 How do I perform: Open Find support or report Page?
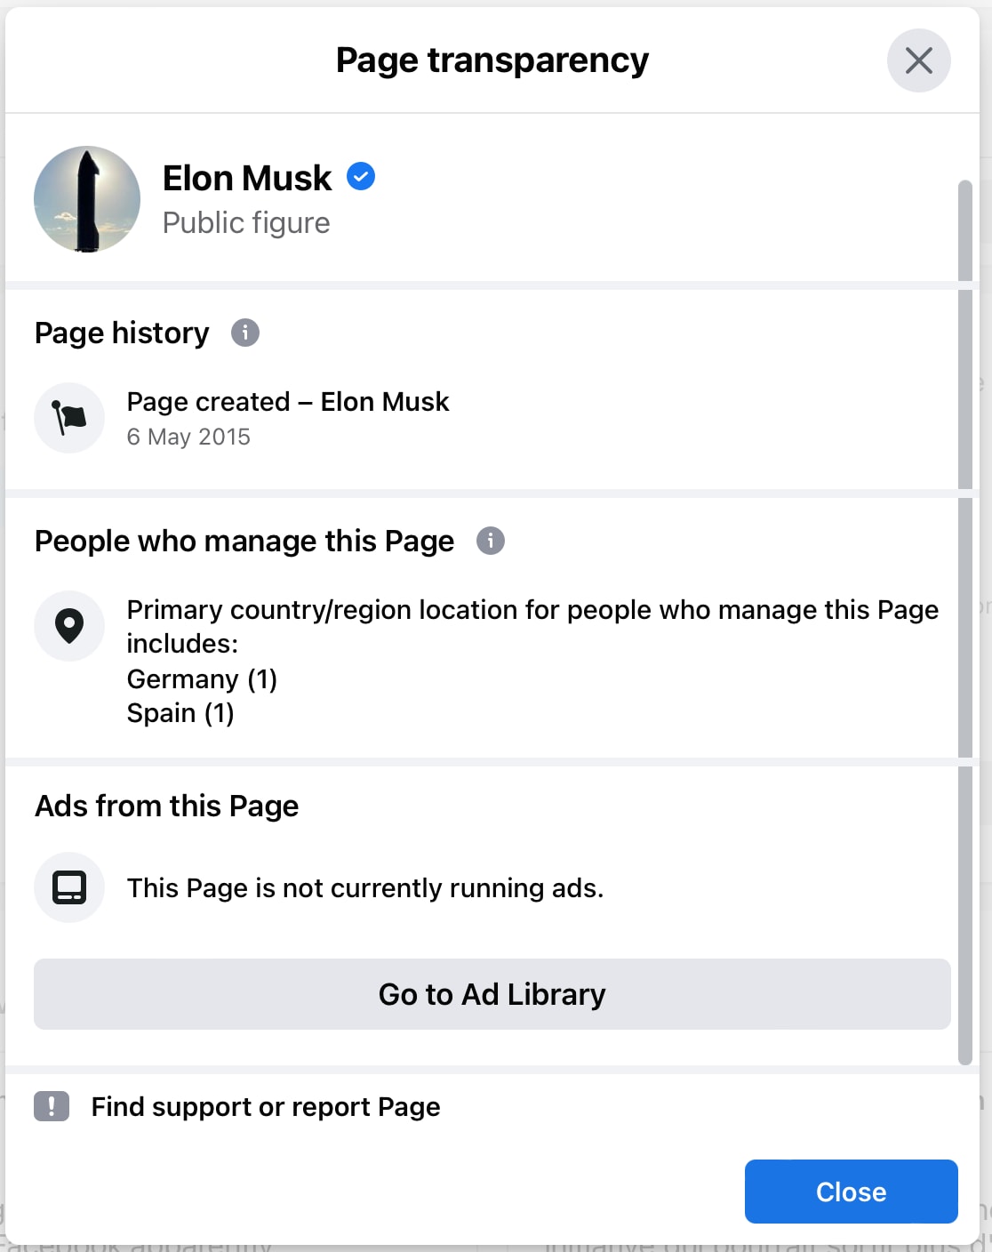click(x=266, y=1107)
